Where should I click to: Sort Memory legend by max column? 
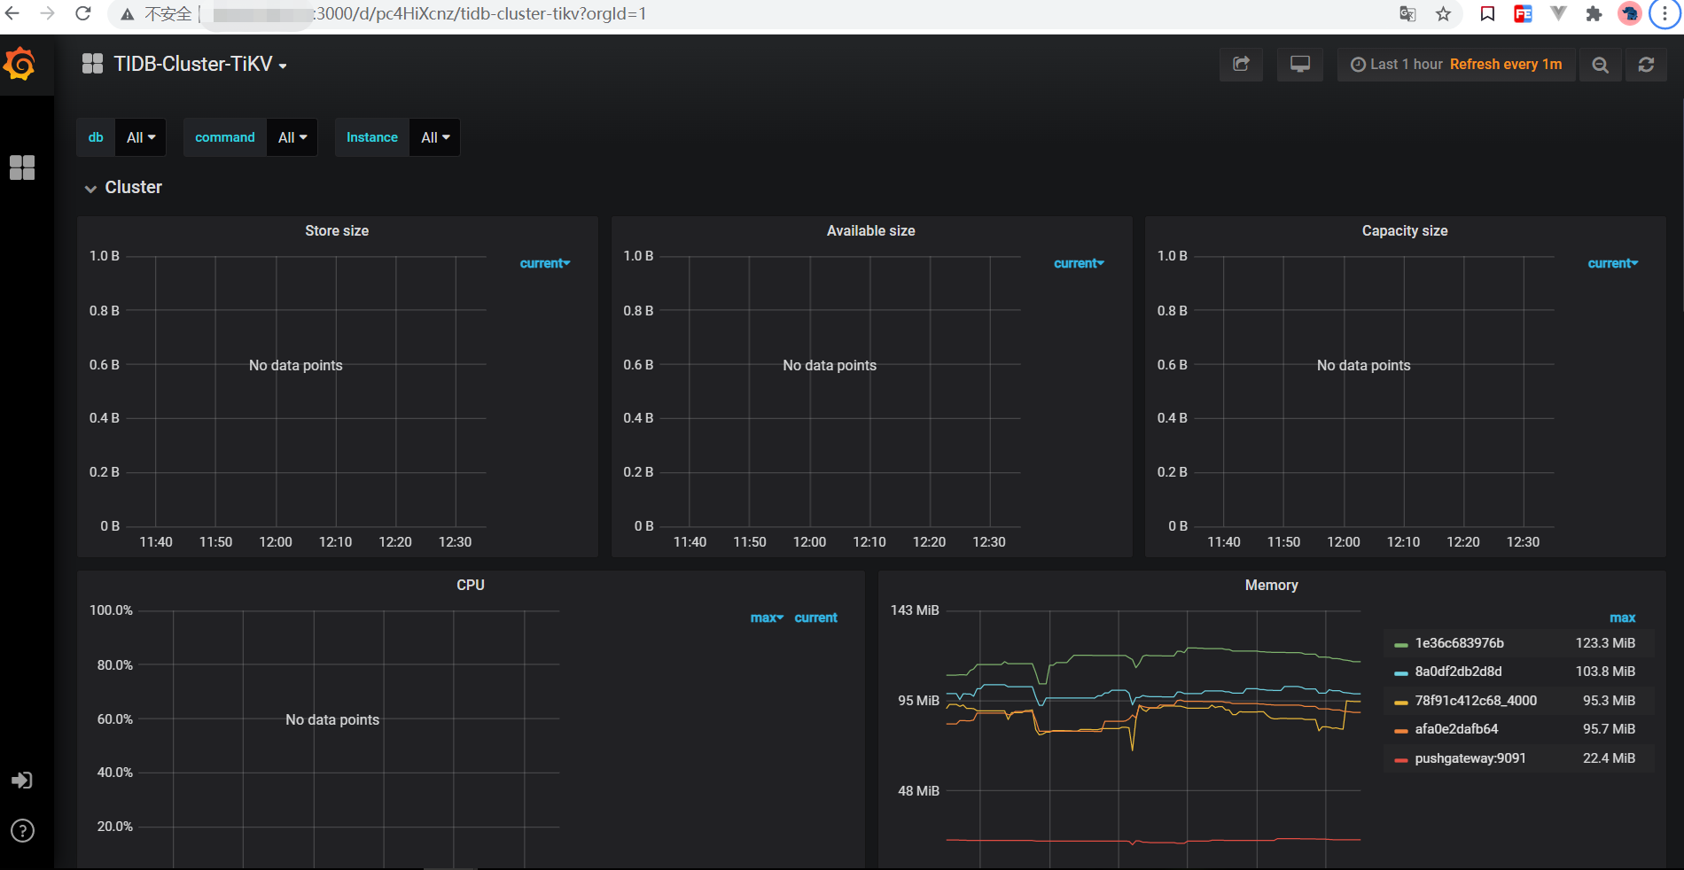1622,618
